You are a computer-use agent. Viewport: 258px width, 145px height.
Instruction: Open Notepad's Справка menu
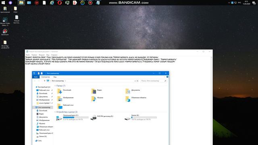[54, 55]
